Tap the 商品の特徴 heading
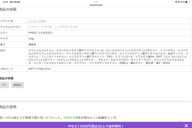 pyautogui.click(x=7, y=78)
